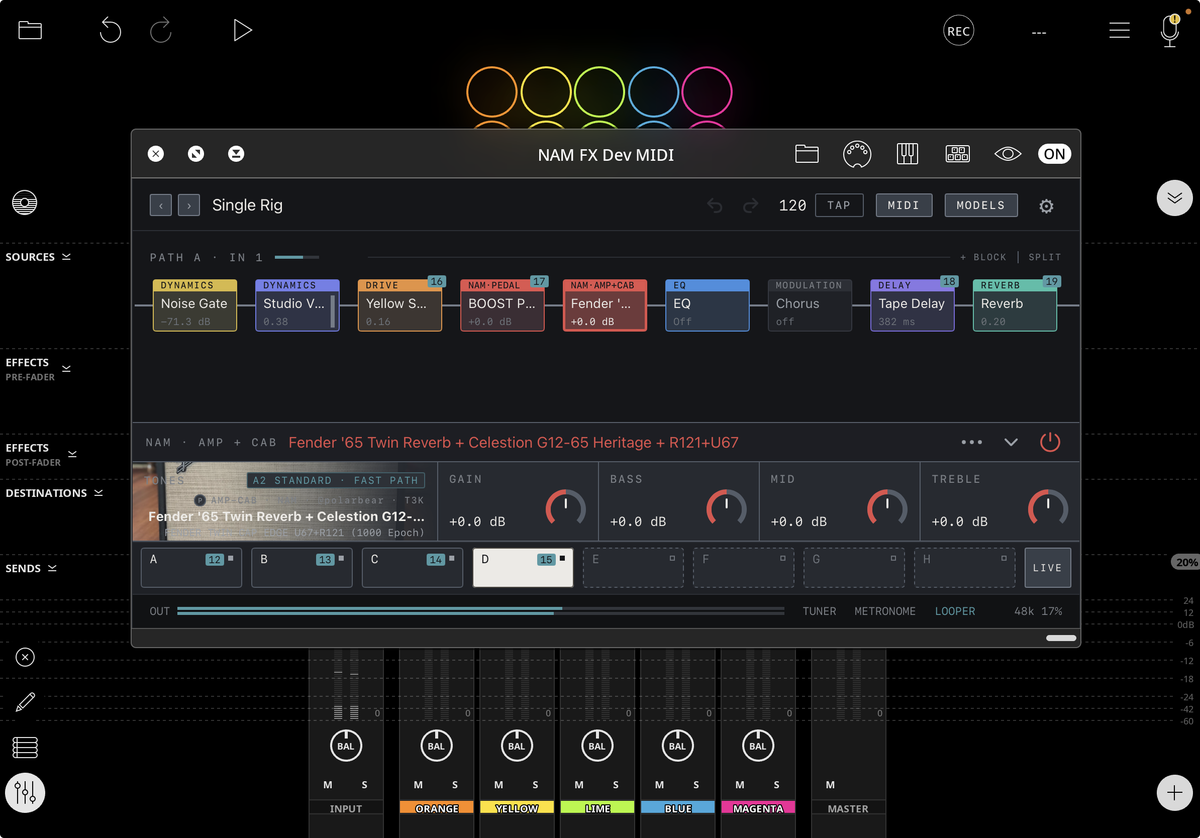Open the project folder icon in top toolbar

pyautogui.click(x=30, y=30)
